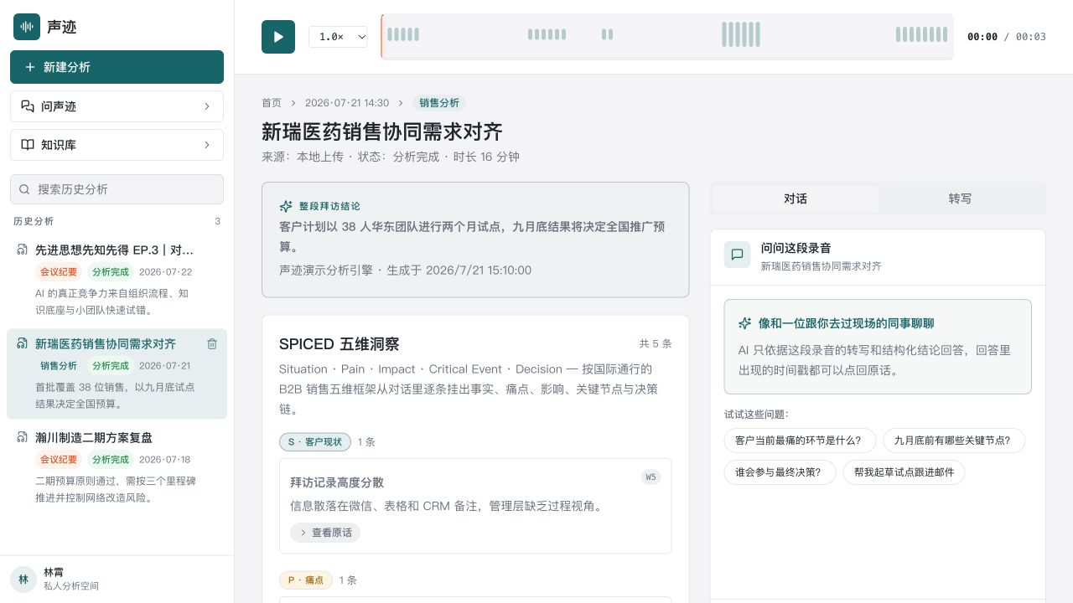The image size is (1073, 603).
Task: Click the search magnifier icon
Action: click(24, 189)
